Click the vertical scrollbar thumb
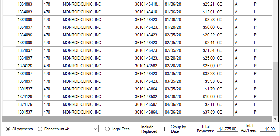 tap(275, 89)
